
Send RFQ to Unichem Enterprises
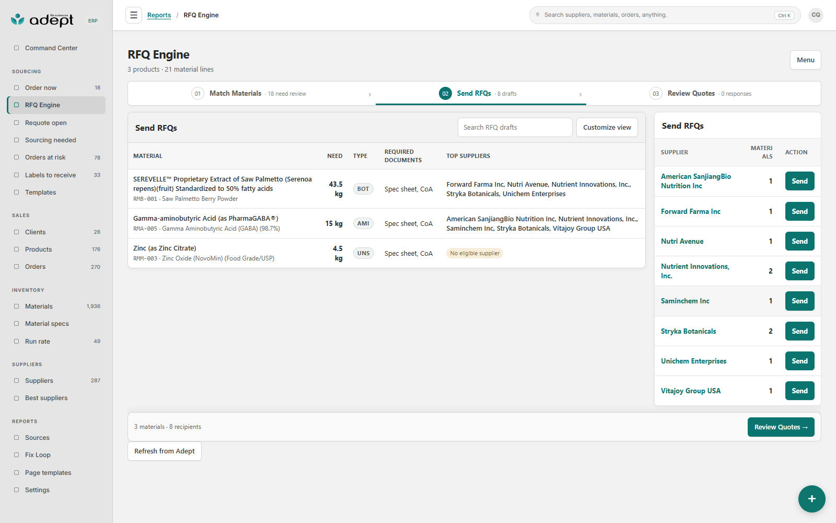pos(799,361)
